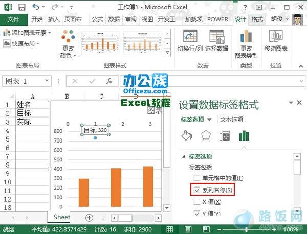The height and width of the screenshot is (234, 307).
Task: Toggle the Y 值(Y) checkbox
Action: click(x=196, y=213)
